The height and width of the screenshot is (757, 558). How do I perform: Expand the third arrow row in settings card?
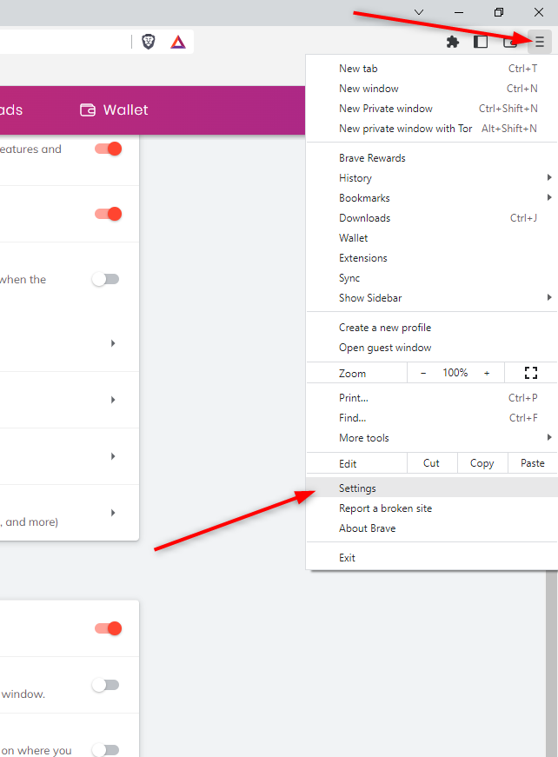click(x=113, y=456)
